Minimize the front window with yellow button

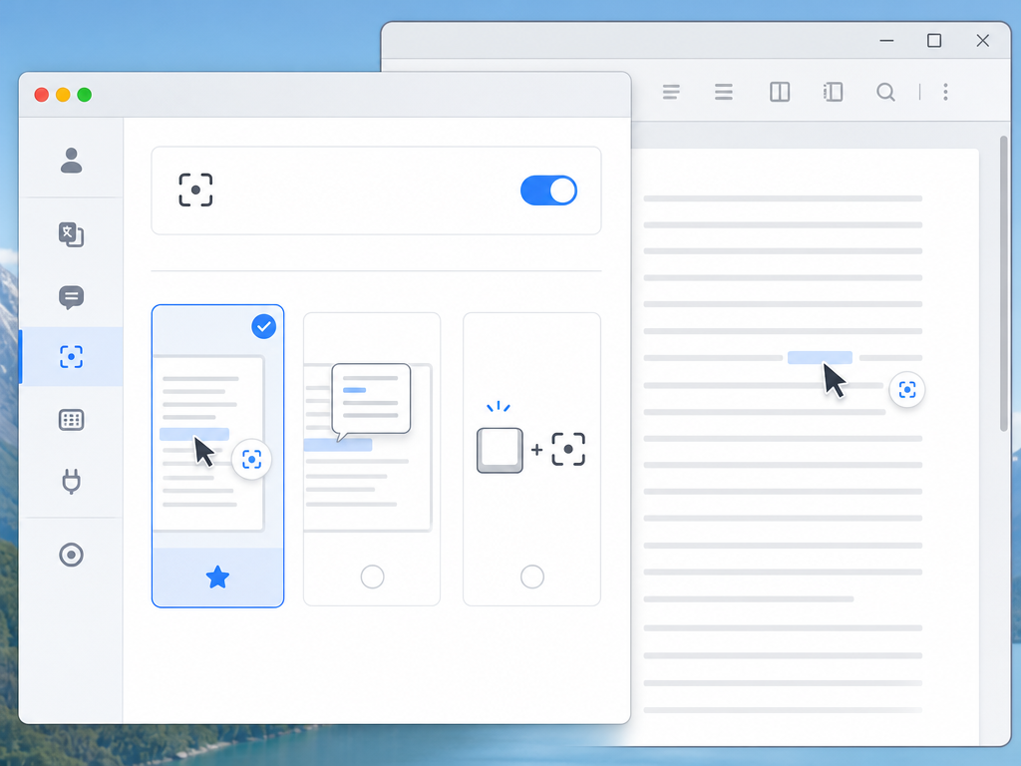tap(63, 95)
